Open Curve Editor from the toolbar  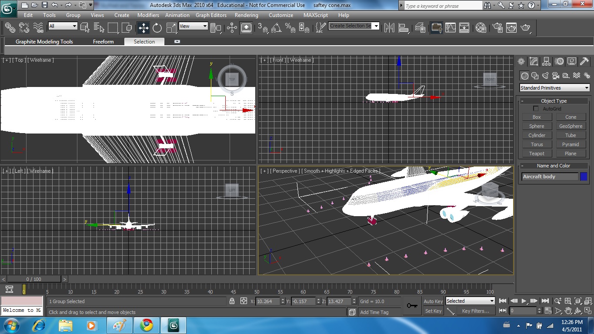(451, 28)
